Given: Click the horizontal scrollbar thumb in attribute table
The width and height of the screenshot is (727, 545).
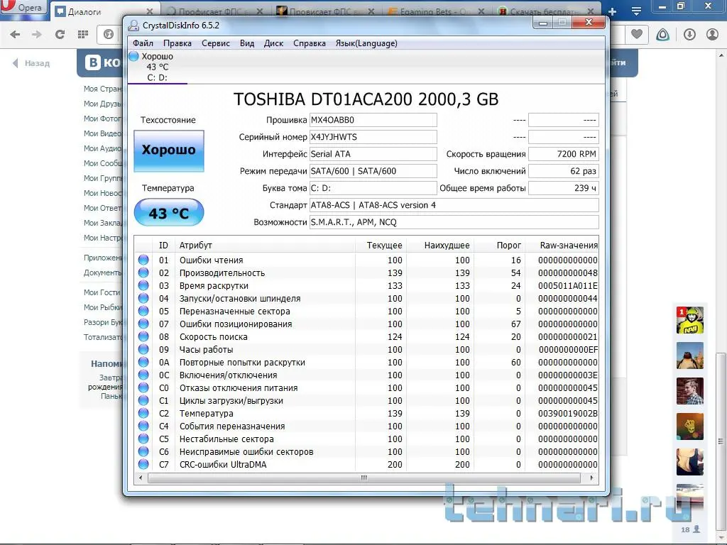Looking at the screenshot, I should pos(364,478).
